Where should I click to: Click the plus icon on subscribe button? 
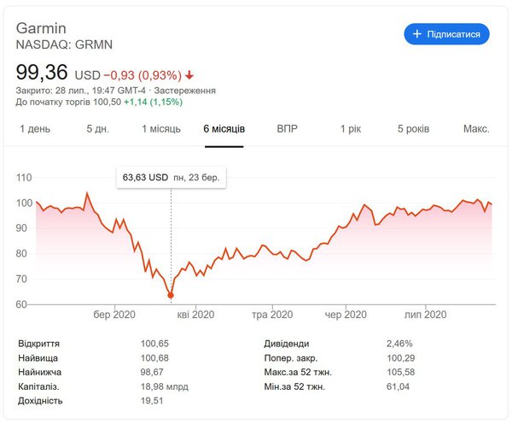point(417,34)
